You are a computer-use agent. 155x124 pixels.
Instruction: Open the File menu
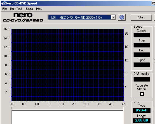pos(4,9)
